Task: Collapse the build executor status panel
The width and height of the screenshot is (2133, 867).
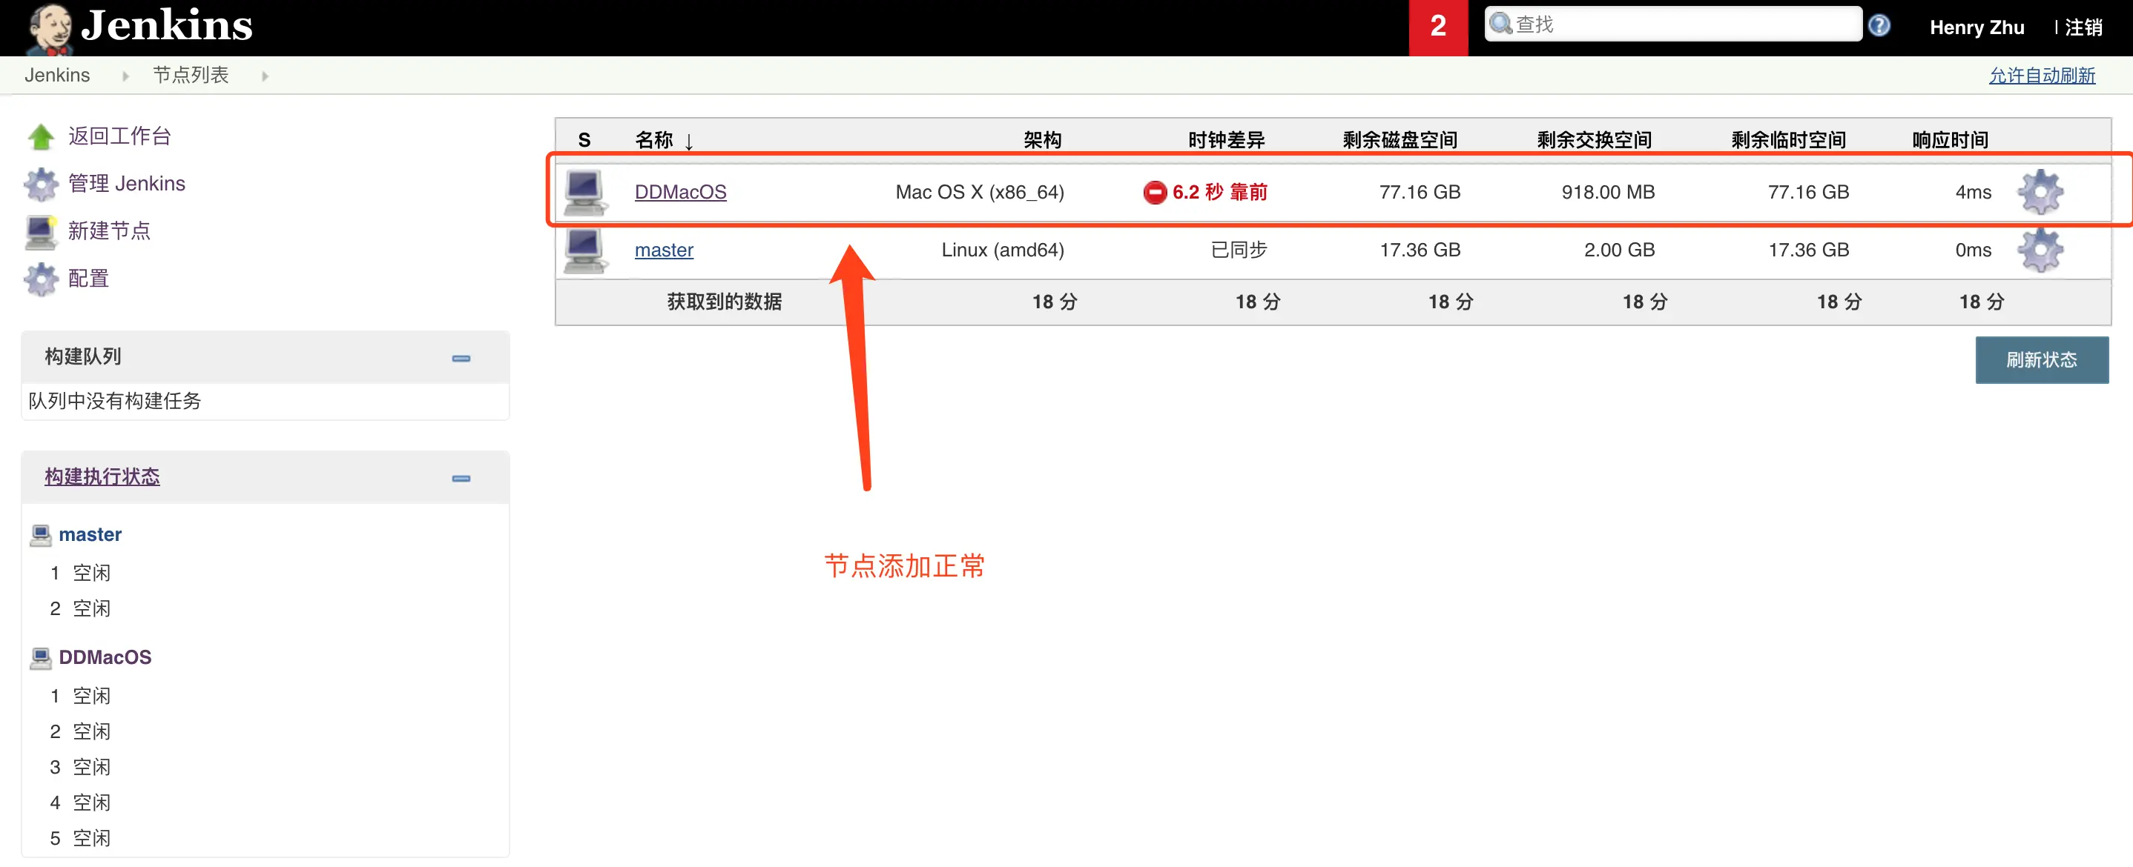Action: tap(461, 478)
